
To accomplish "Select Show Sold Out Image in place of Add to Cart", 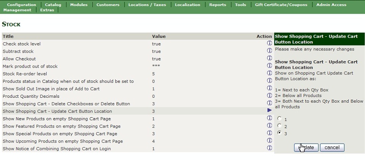I will (51, 89).
